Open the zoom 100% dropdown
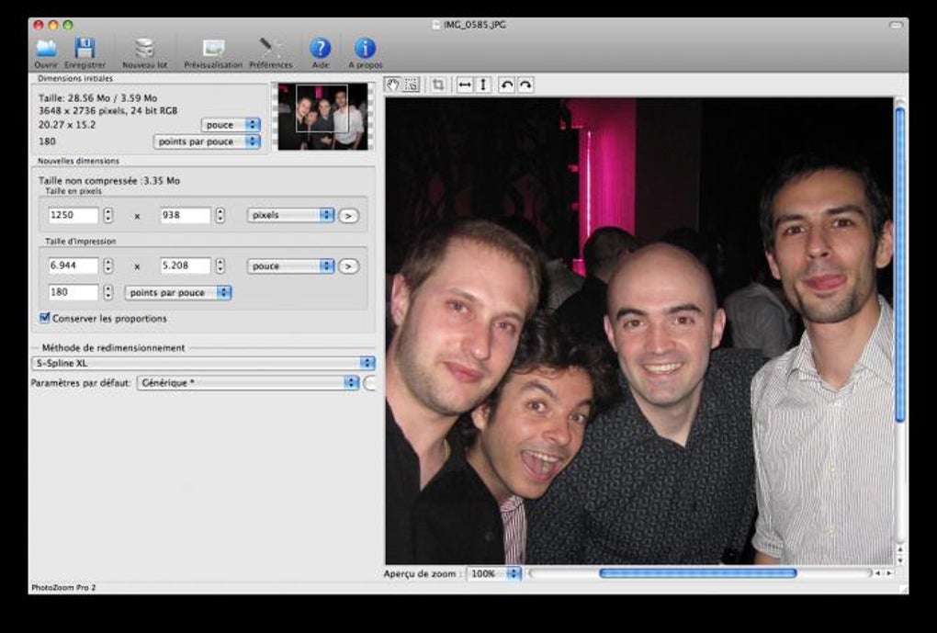 (493, 573)
